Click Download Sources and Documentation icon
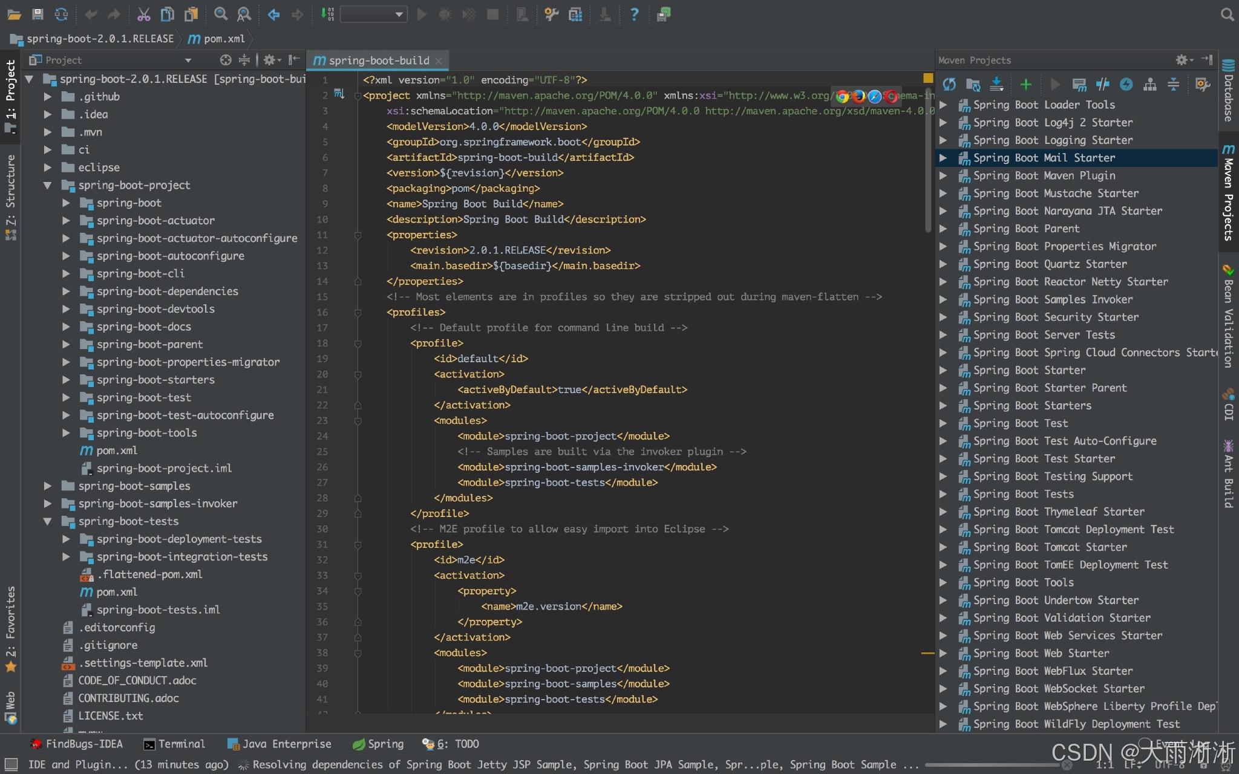The height and width of the screenshot is (774, 1239). 996,84
